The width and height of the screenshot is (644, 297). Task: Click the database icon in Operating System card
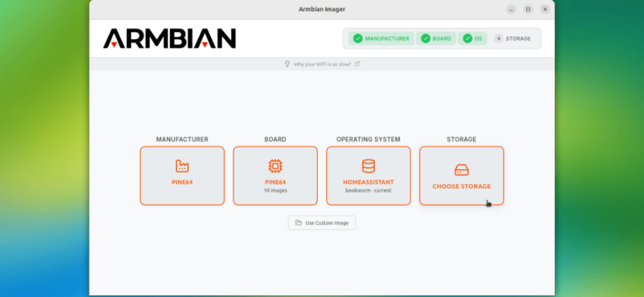click(368, 166)
